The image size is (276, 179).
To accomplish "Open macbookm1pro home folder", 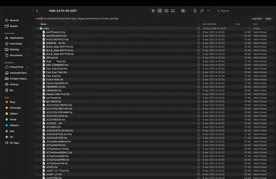I will (x=18, y=73).
